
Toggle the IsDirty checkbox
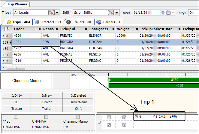click(x=17, y=117)
